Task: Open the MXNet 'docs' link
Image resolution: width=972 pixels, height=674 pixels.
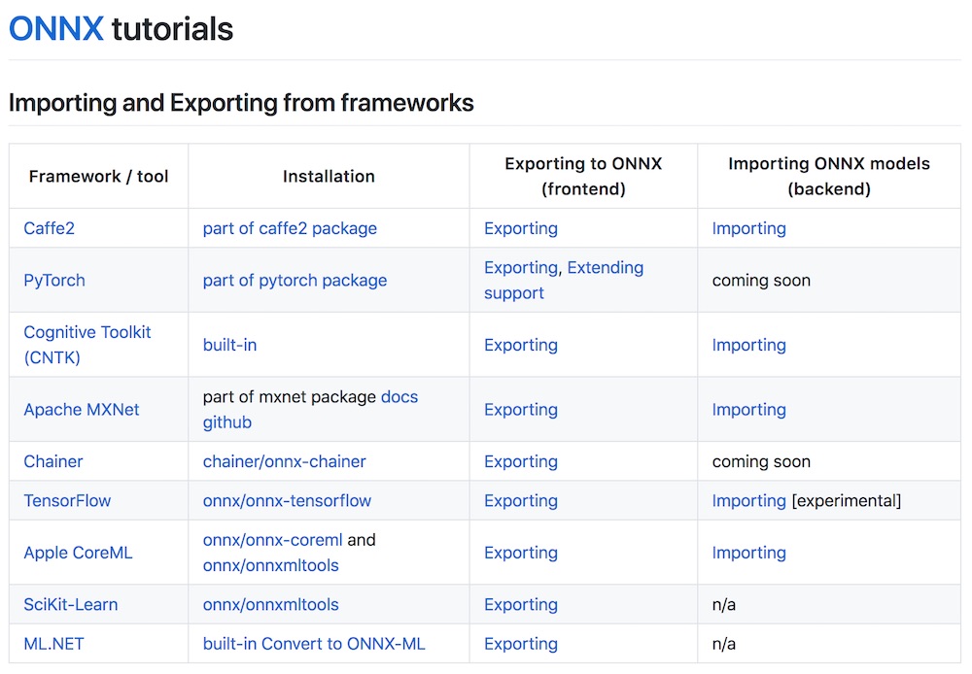Action: tap(399, 396)
